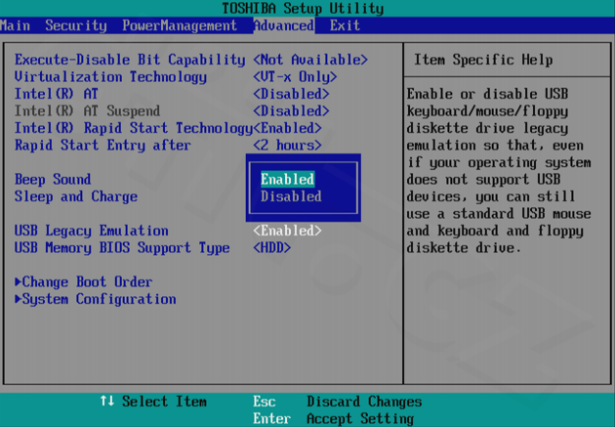Select Virtualization Technology setting
This screenshot has width=615, height=427.
click(110, 76)
